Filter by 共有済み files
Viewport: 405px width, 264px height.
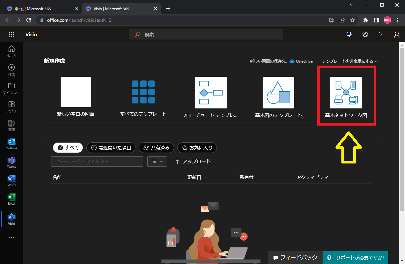(x=157, y=148)
